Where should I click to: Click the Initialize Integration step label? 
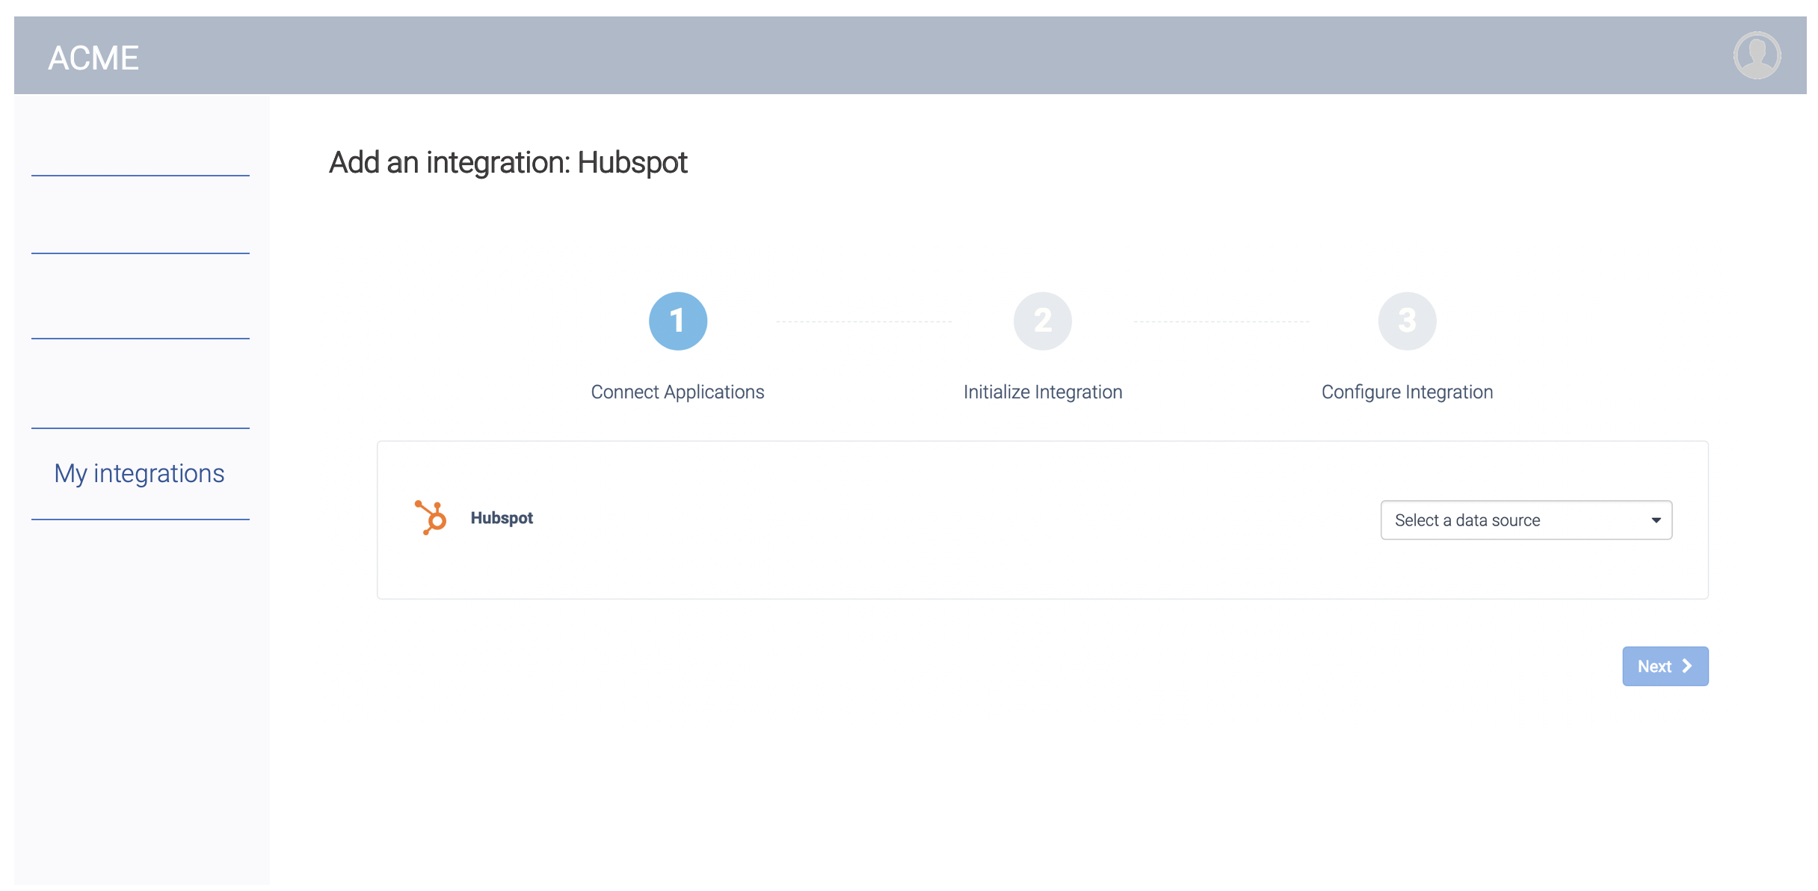[x=1043, y=392]
